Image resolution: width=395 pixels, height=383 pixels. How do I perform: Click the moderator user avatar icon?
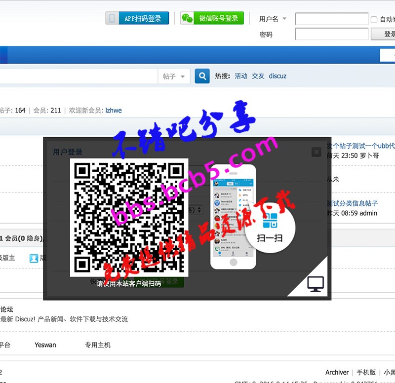coord(34,258)
